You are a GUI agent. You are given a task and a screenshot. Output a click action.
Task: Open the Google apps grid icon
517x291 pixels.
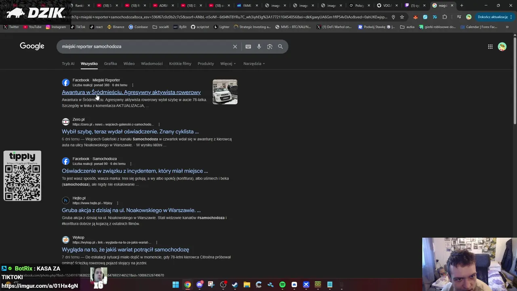[490, 47]
